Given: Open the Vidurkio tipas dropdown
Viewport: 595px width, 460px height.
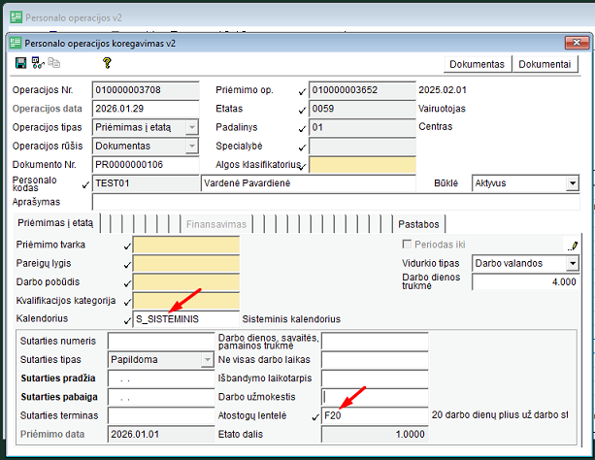Looking at the screenshot, I should (572, 262).
